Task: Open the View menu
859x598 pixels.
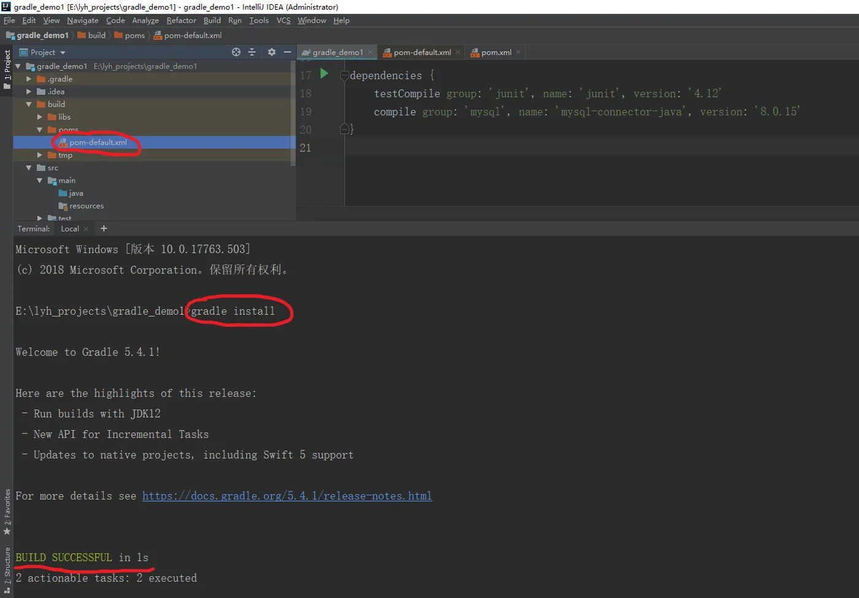Action: click(52, 20)
